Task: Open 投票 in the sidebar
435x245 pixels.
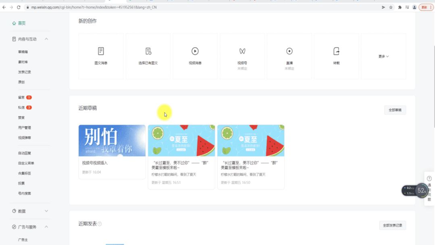Action: [21, 183]
